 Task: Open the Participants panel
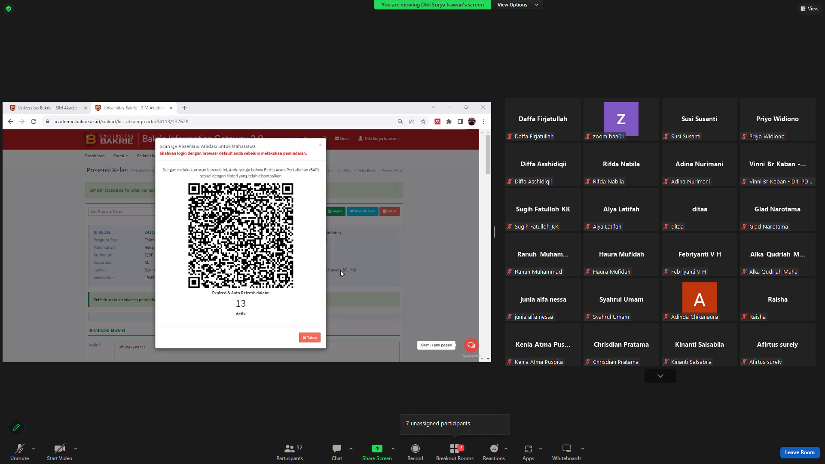pos(290,452)
